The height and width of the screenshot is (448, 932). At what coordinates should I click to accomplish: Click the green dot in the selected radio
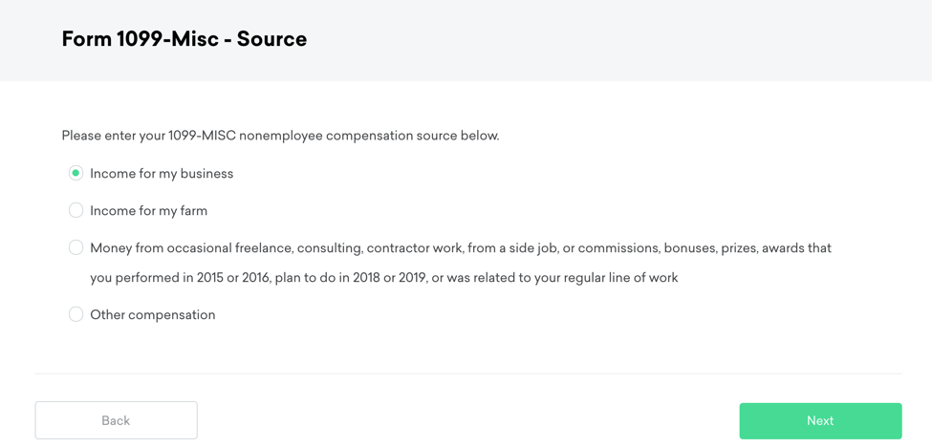76,173
